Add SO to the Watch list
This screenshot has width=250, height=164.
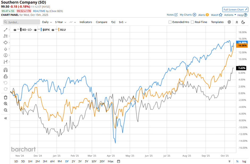coord(216,15)
